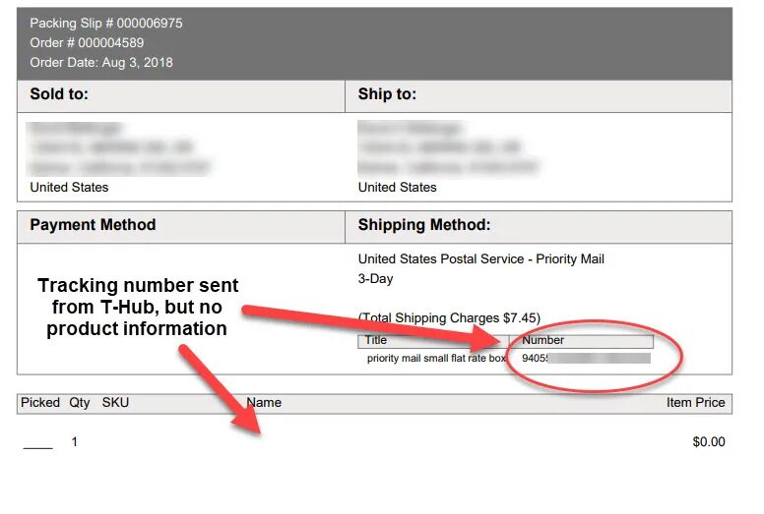Click the Number column header
764x514 pixels.
[x=542, y=340]
